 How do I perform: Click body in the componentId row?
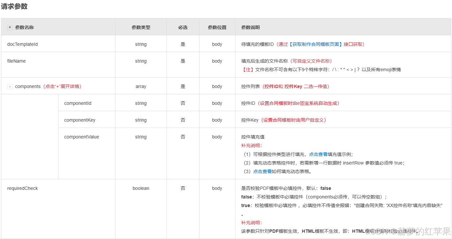pyautogui.click(x=217, y=103)
